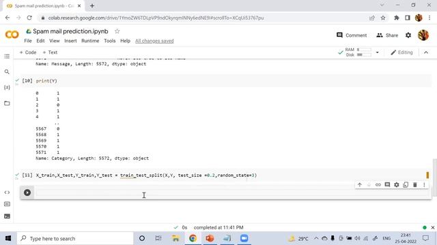Open more cell actions three-dot menu

tap(424, 184)
